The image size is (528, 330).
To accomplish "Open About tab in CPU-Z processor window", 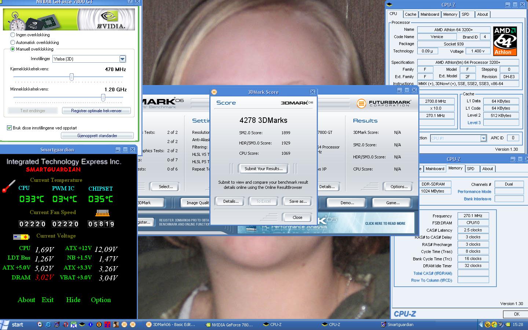I will (x=483, y=14).
